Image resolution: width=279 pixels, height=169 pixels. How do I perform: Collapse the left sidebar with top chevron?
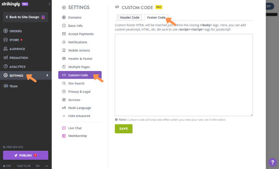[49, 4]
